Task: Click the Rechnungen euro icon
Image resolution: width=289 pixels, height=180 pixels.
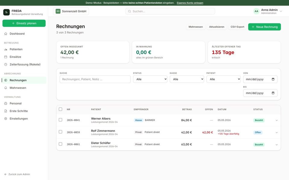Action: (6, 80)
